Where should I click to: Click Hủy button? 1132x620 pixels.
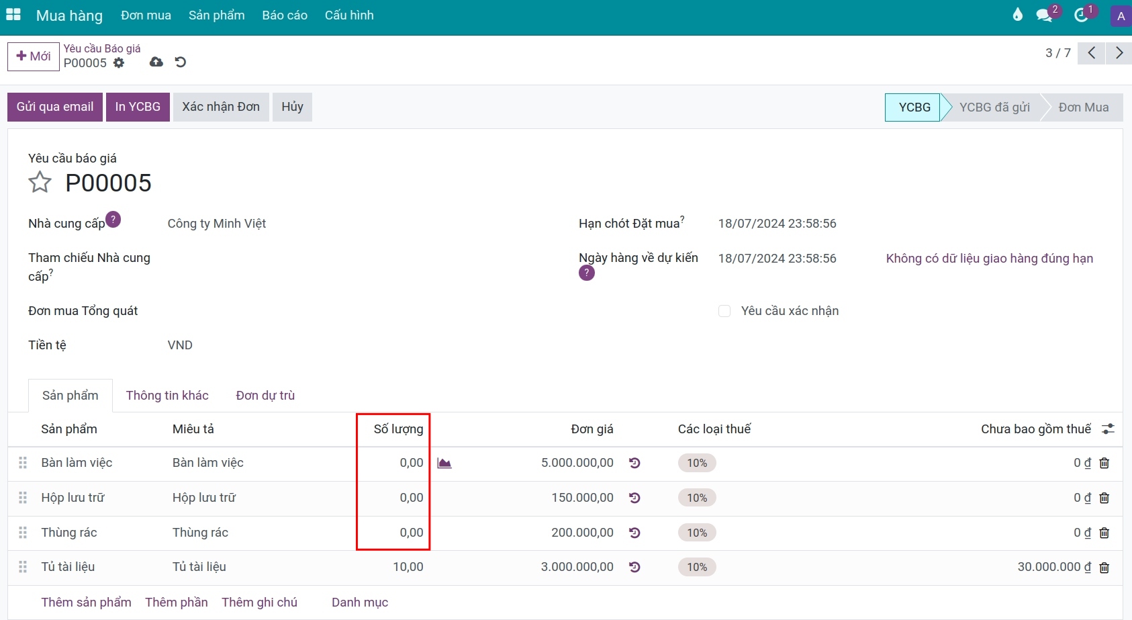click(x=292, y=107)
